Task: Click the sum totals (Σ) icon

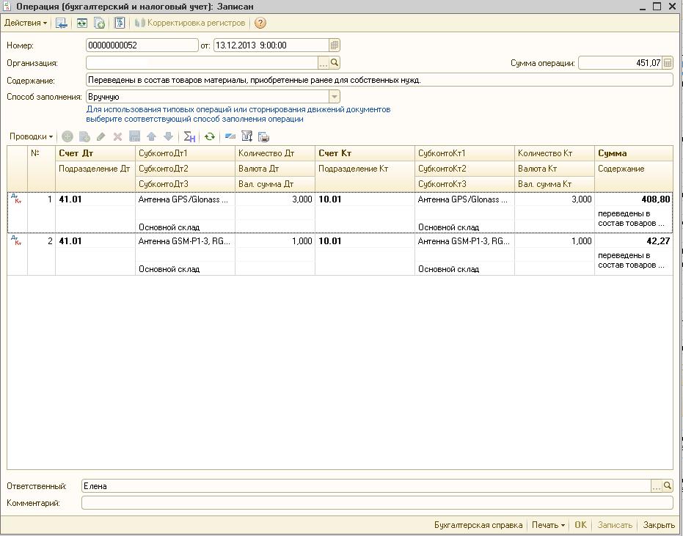Action: point(189,136)
